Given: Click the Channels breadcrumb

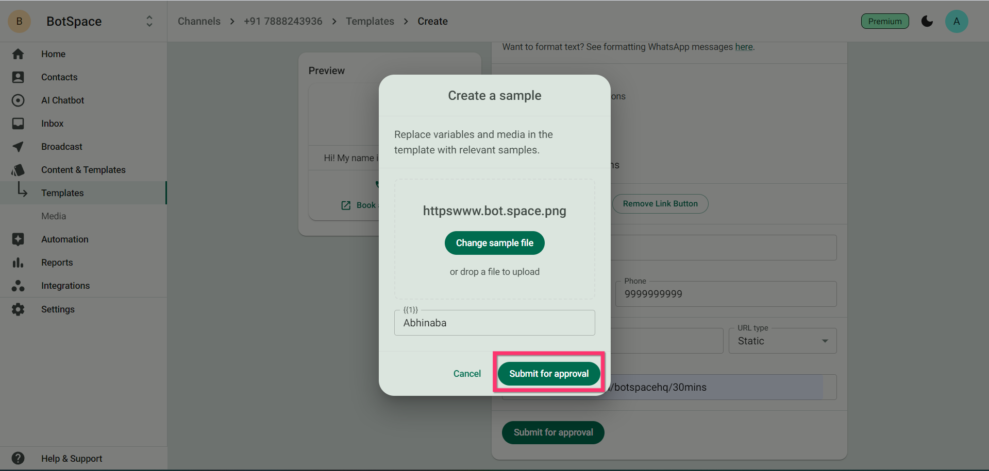Looking at the screenshot, I should point(199,21).
